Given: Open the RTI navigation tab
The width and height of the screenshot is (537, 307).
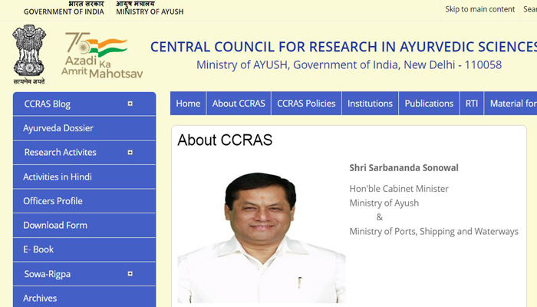Looking at the screenshot, I should (472, 103).
